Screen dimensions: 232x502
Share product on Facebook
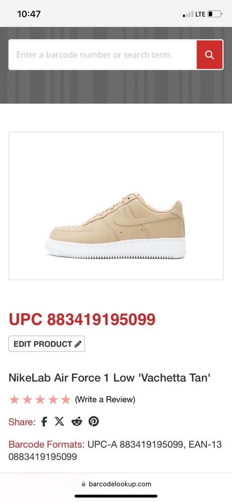44,422
